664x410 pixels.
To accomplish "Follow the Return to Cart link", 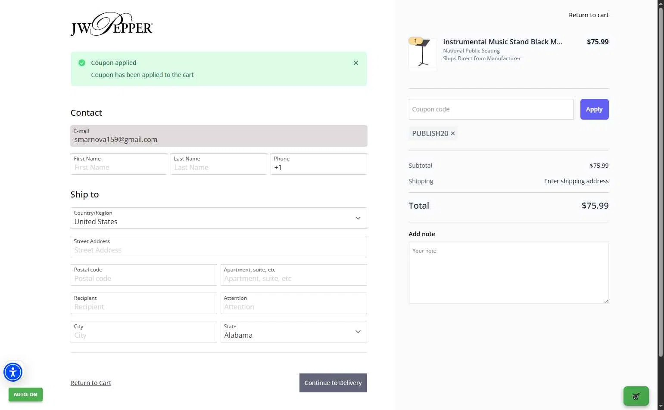I will pyautogui.click(x=91, y=383).
